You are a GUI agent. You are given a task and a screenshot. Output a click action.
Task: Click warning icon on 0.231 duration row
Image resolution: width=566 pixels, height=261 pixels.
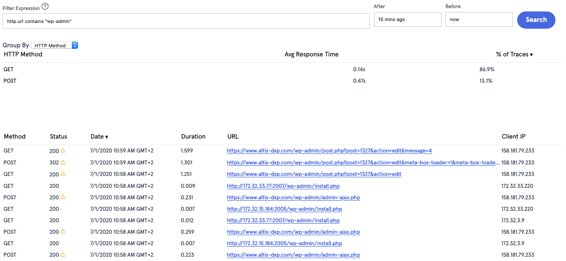63,197
